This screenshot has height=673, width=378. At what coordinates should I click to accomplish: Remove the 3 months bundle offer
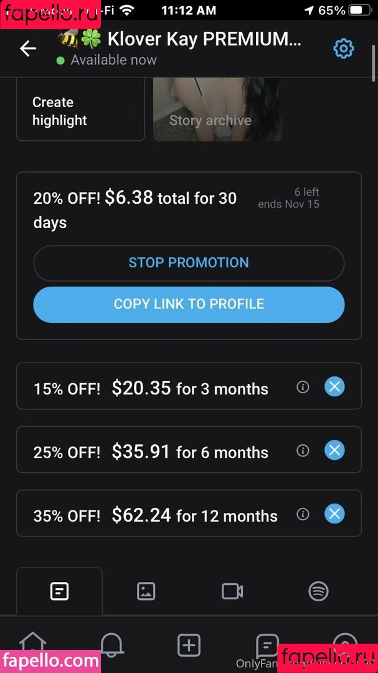tap(334, 387)
